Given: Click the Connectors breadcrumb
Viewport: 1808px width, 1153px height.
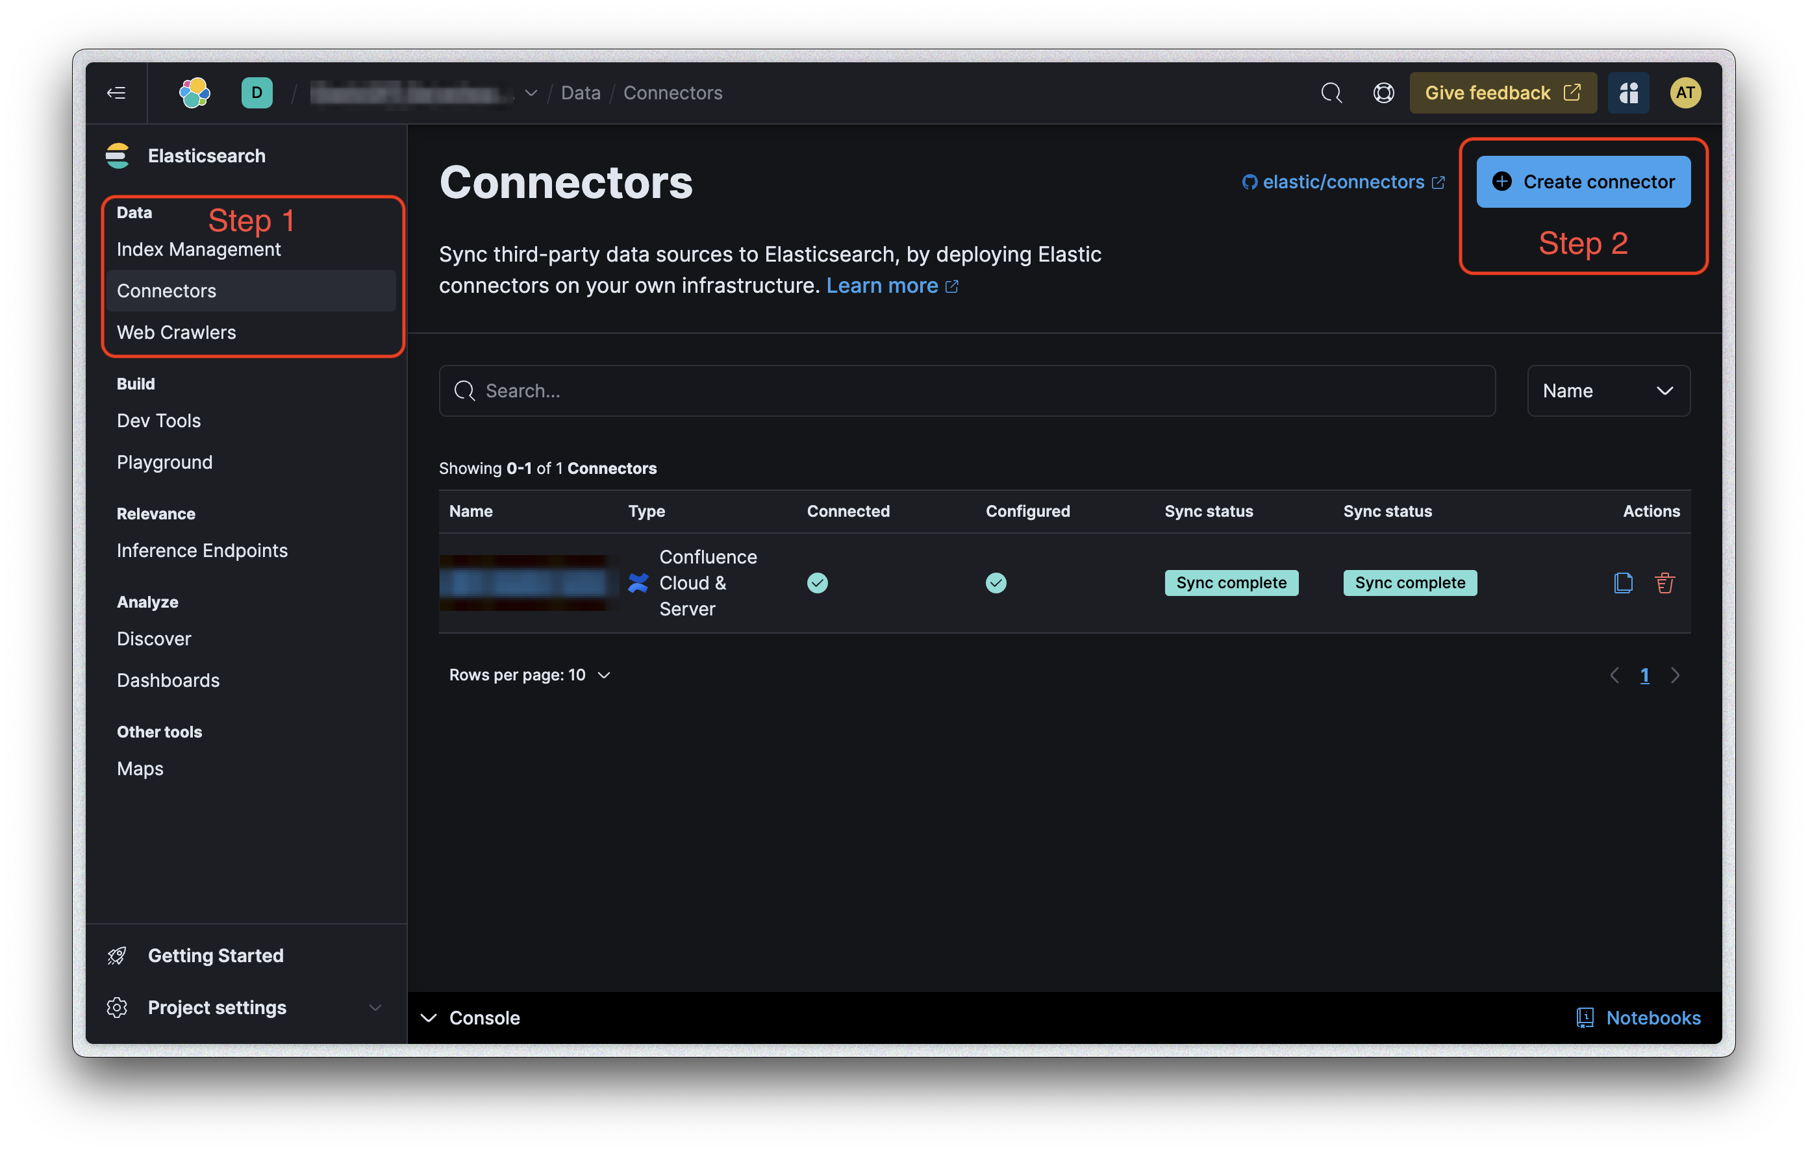Looking at the screenshot, I should click(x=673, y=93).
